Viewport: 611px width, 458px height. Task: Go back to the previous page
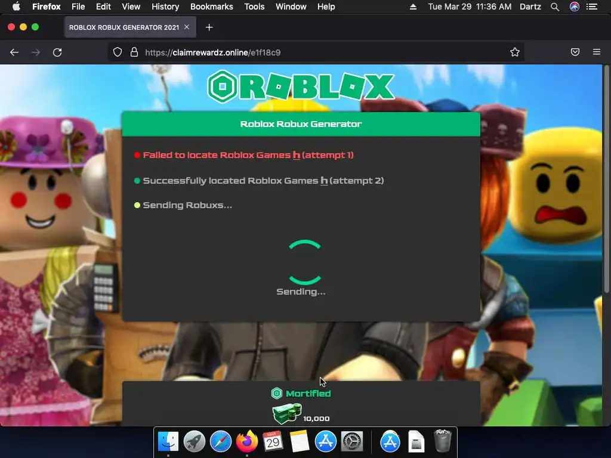pos(14,52)
